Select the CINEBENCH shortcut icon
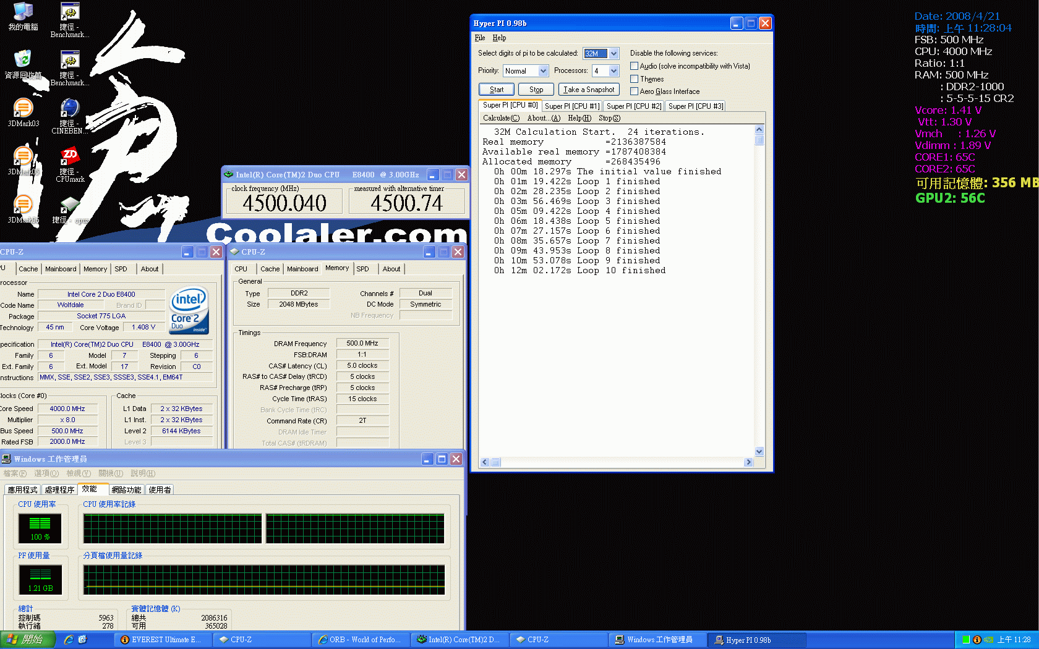 pos(70,116)
